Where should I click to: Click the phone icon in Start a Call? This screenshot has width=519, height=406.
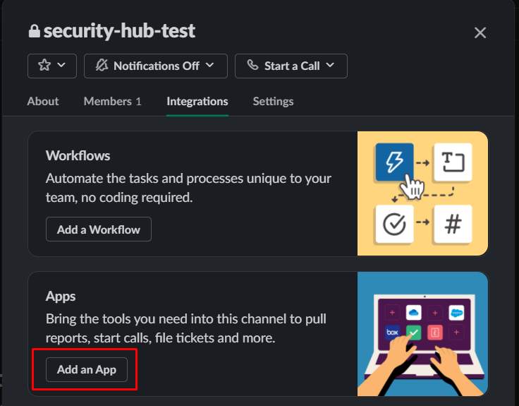click(252, 65)
